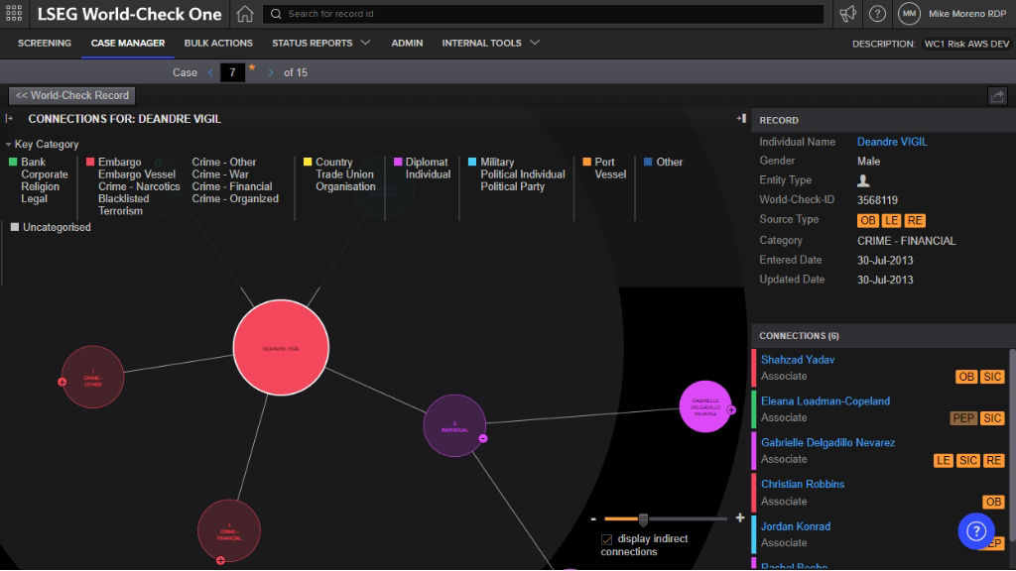Open the Internal Tools dropdown
Image resolution: width=1016 pixels, height=571 pixels.
[x=490, y=44]
